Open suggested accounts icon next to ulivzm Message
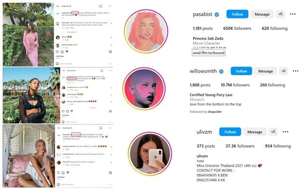This screenshot has height=190, width=304. coord(274,132)
